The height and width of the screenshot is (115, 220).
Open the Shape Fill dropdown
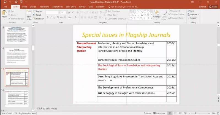(x=175, y=11)
